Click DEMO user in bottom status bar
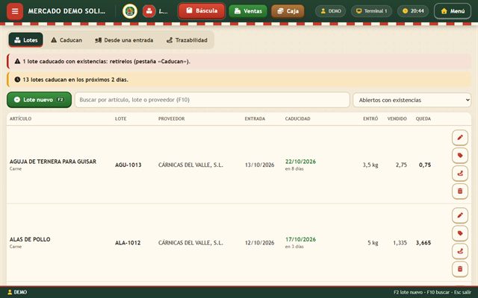478x298 pixels. click(17, 292)
